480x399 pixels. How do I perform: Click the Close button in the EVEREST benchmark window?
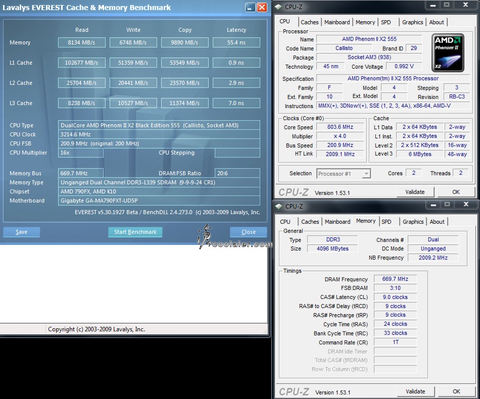click(x=248, y=232)
